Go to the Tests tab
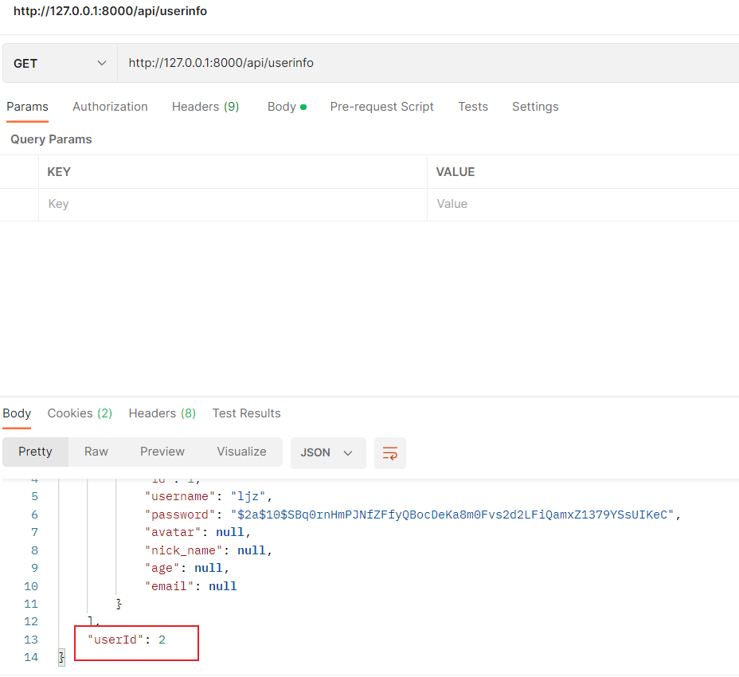 (x=473, y=107)
